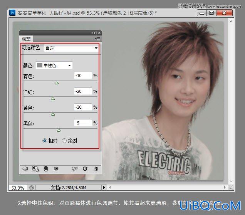Close the adjustments panel with X
Screen dimensions: 245x215
[99, 33]
